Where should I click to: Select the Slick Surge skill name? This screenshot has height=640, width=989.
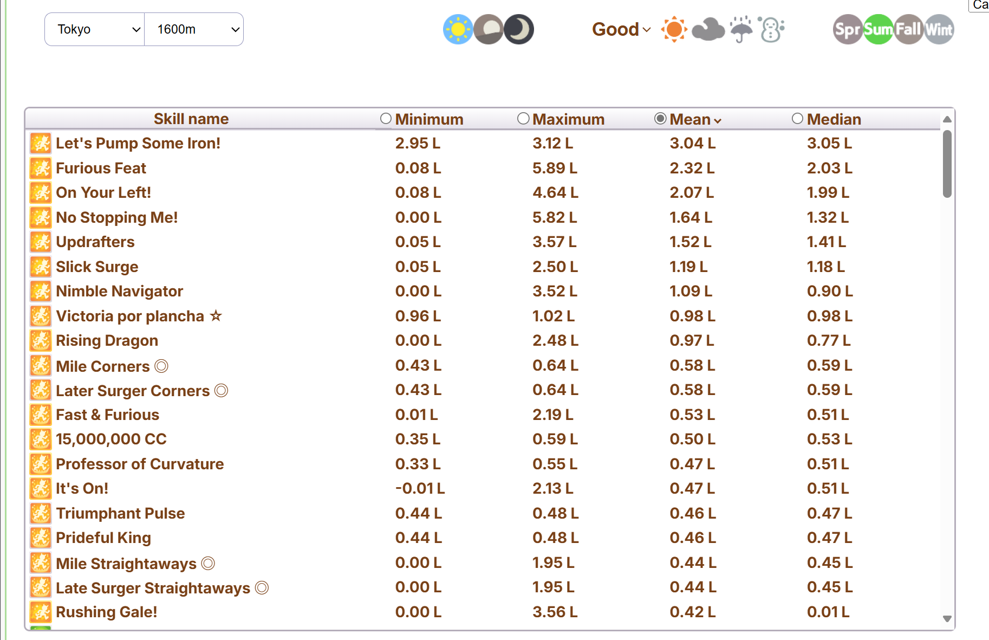point(97,267)
